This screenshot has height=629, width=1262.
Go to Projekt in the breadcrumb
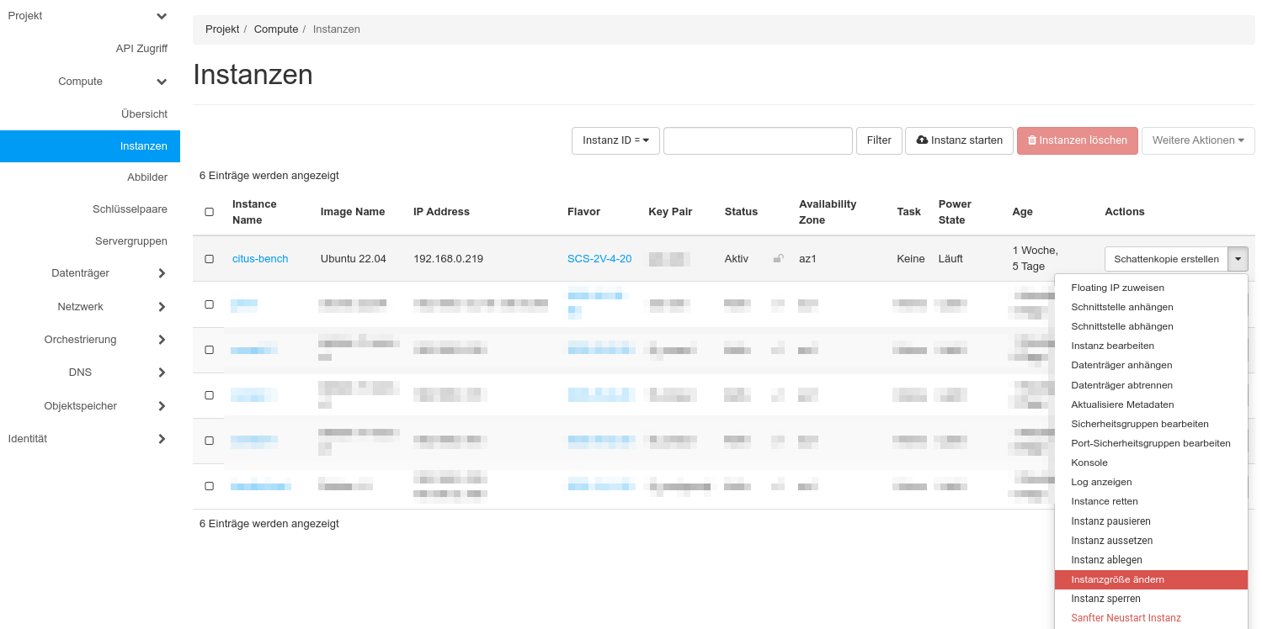point(222,29)
